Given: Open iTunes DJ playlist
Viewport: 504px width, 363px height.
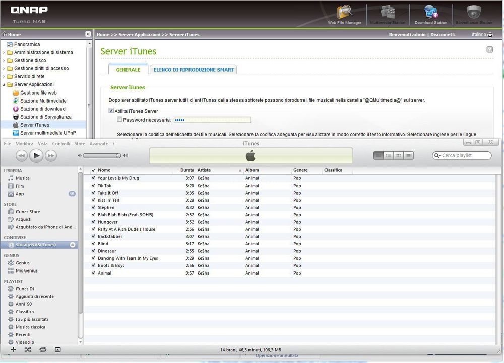Looking at the screenshot, I should (x=25, y=289).
